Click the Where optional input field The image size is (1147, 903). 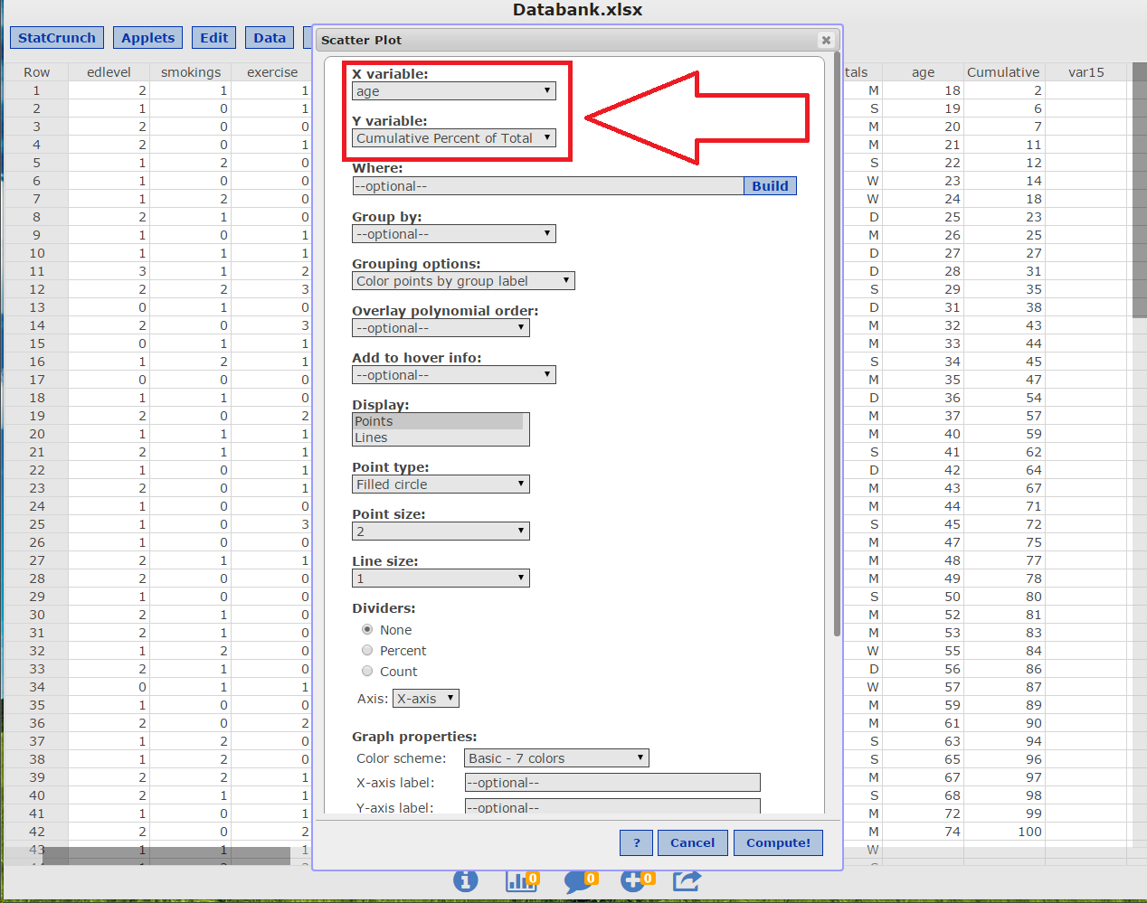coord(548,186)
